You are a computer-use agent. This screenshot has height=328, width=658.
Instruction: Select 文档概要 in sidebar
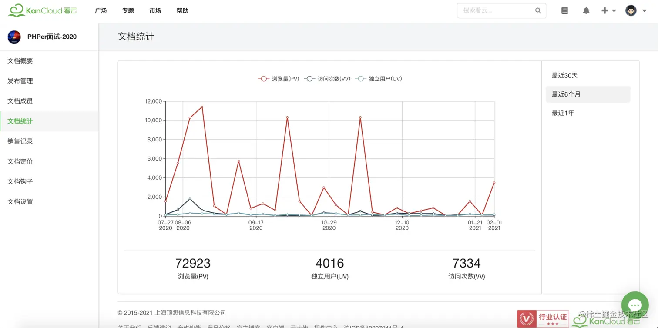[x=49, y=61]
